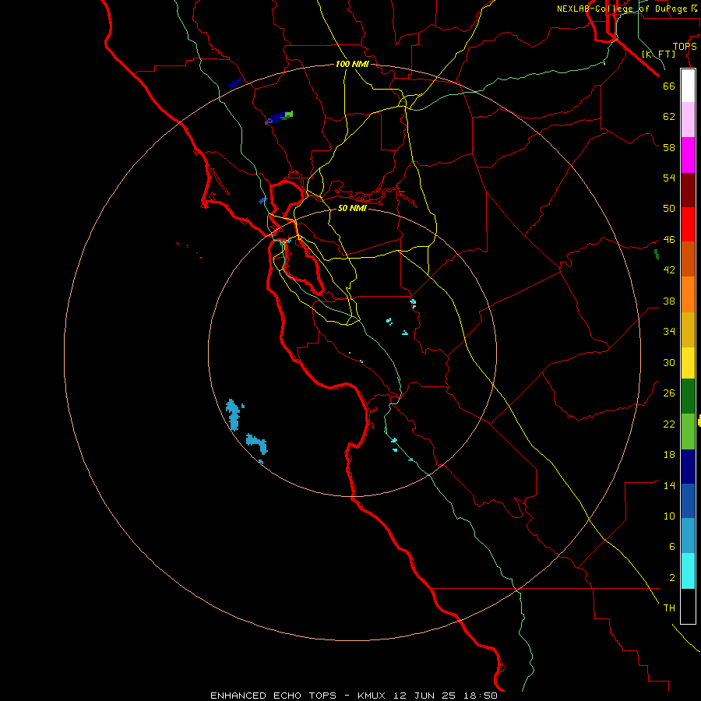Image resolution: width=701 pixels, height=701 pixels.
Task: Click legend value "34"
Action: pos(669,332)
